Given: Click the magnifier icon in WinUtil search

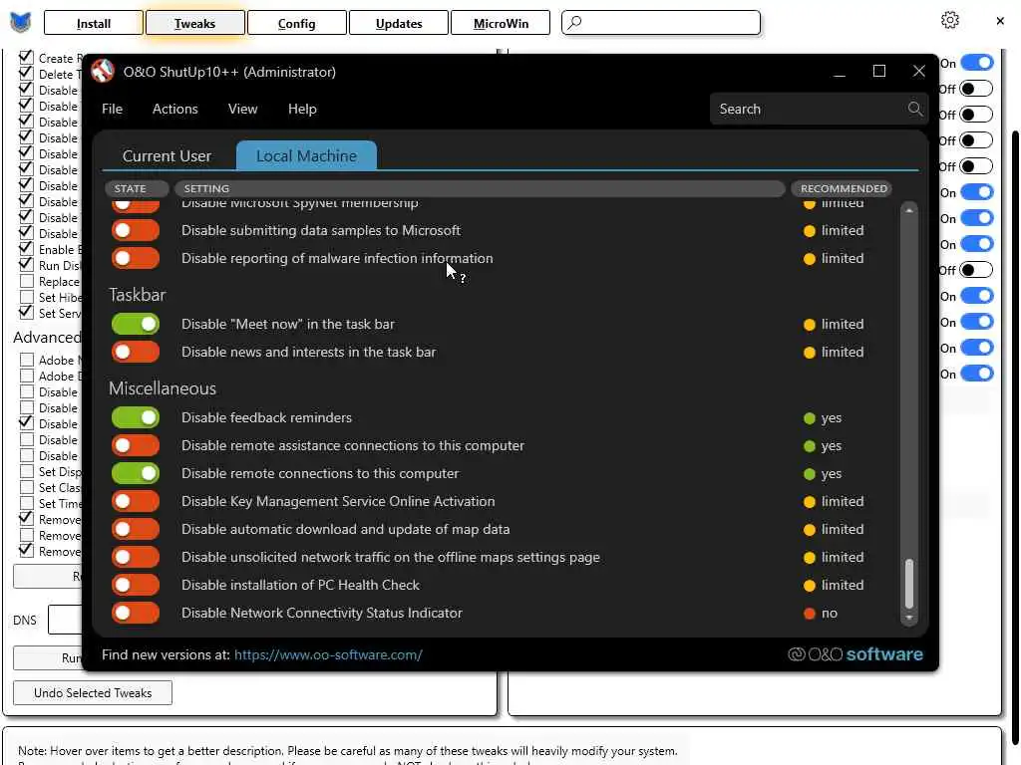Looking at the screenshot, I should pyautogui.click(x=574, y=23).
